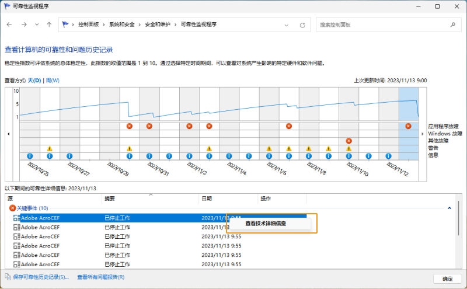Screen dimensions: 467x289
Task: Click the refresh button in address bar
Action: tap(302, 25)
